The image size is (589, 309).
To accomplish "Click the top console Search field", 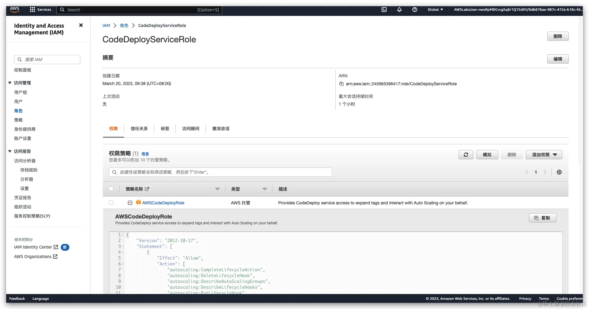I will pyautogui.click(x=139, y=10).
